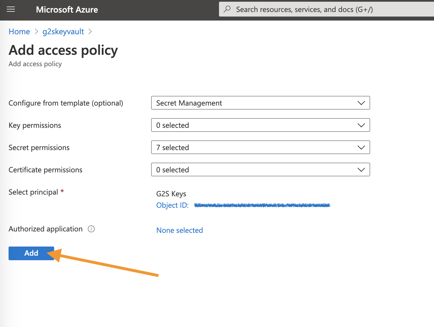Screen dimensions: 434x327
Task: Click the Secret permissions label
Action: click(39, 148)
